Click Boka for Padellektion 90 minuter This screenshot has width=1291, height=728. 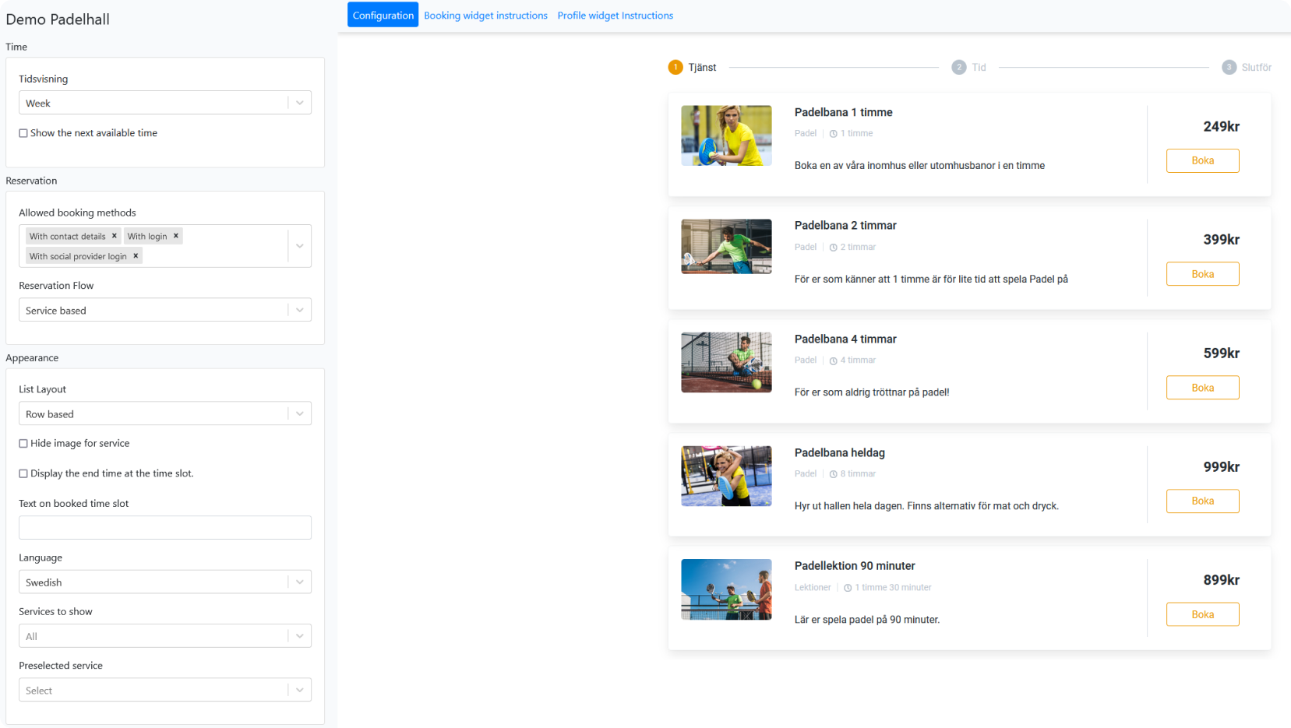click(x=1203, y=614)
